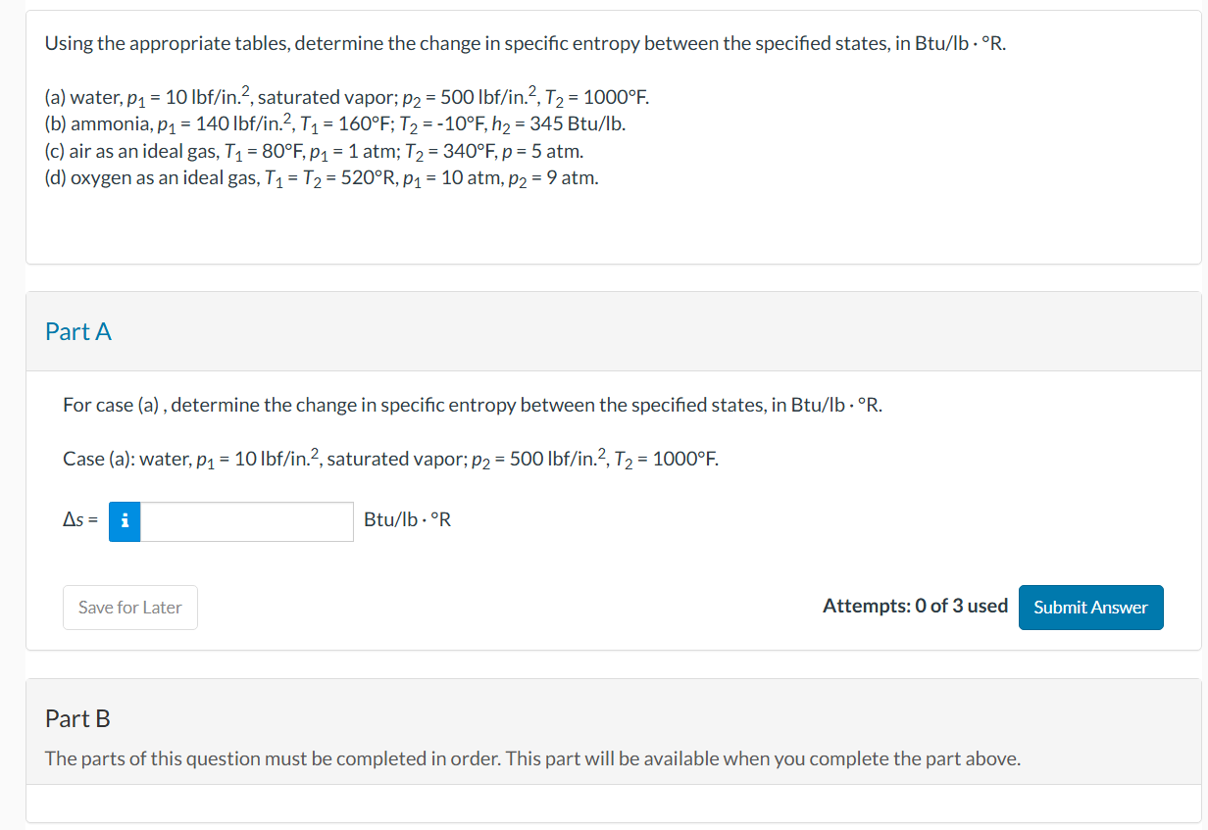The height and width of the screenshot is (830, 1208).
Task: Select case (a) water description text
Action: coord(389,458)
